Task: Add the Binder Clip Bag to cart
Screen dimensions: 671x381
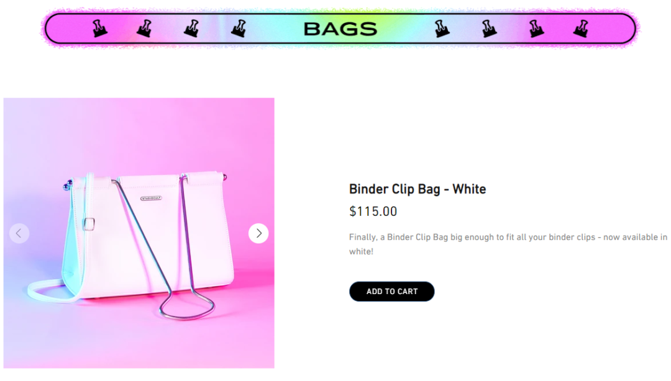Action: pyautogui.click(x=391, y=291)
